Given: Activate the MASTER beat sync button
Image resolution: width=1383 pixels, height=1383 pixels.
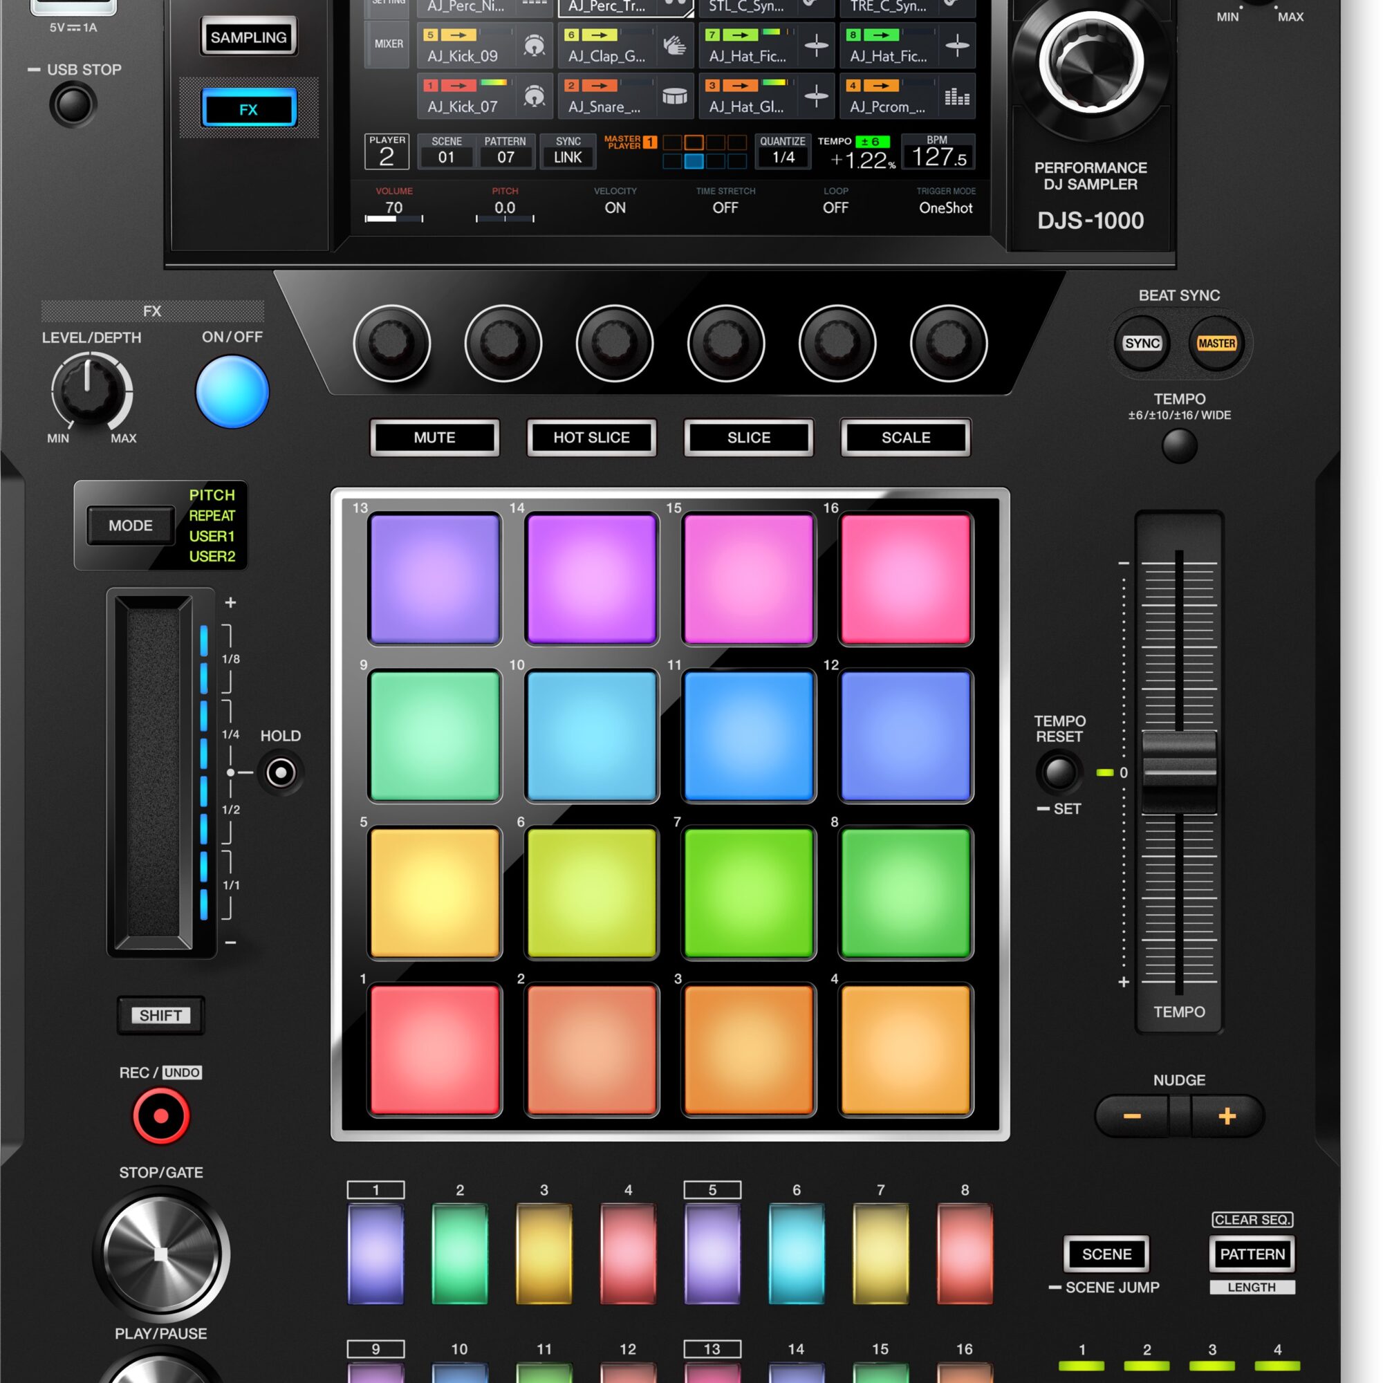Looking at the screenshot, I should [x=1216, y=343].
